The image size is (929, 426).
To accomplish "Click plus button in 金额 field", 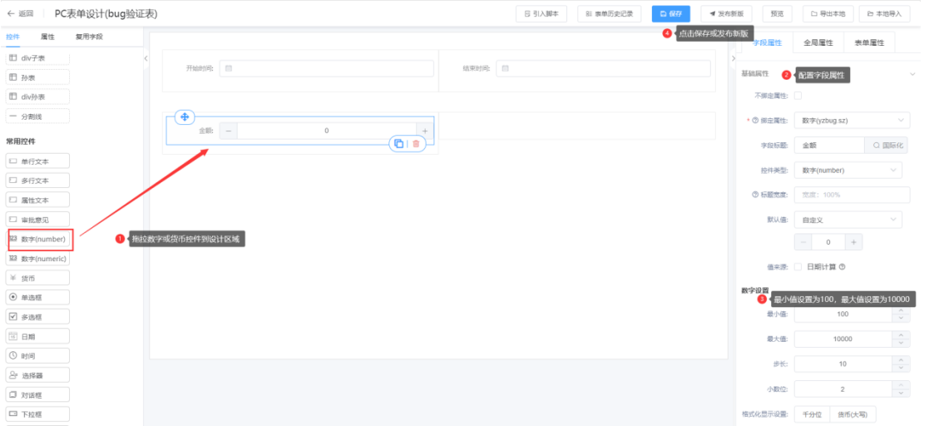I will pyautogui.click(x=425, y=131).
